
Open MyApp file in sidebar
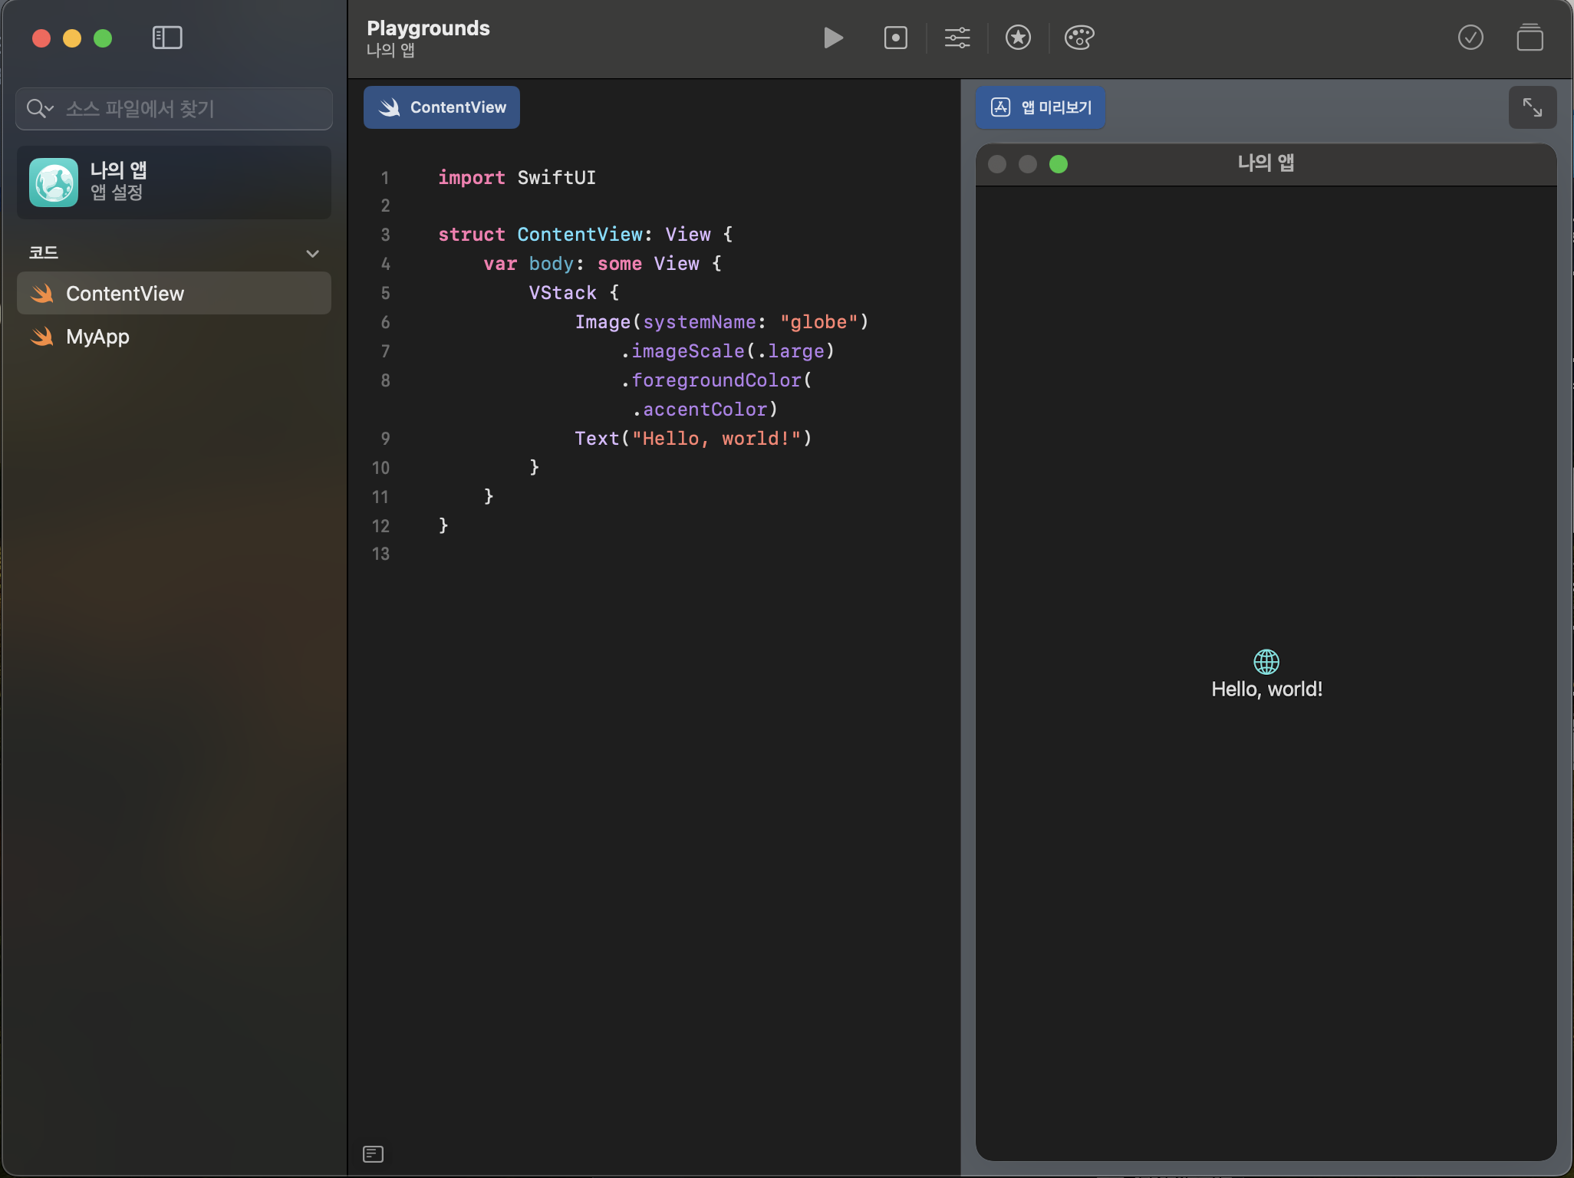pos(97,337)
